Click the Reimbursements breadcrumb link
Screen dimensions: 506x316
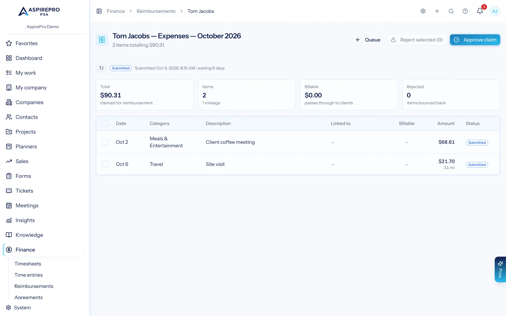point(156,11)
